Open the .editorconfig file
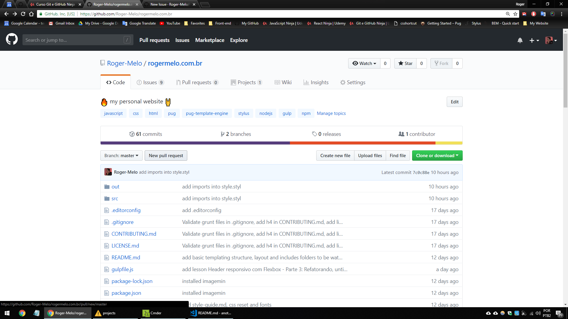This screenshot has height=319, width=568. pyautogui.click(x=126, y=210)
